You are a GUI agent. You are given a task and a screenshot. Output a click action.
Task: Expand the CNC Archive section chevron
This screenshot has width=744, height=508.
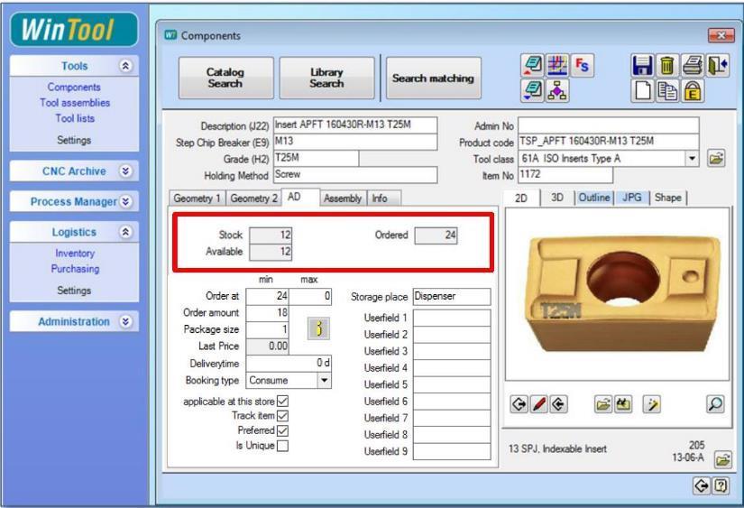pos(125,171)
